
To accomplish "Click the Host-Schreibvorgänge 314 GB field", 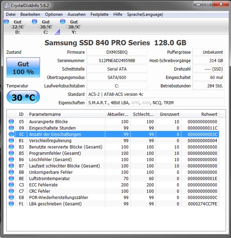I will pyautogui.click(x=208, y=61).
